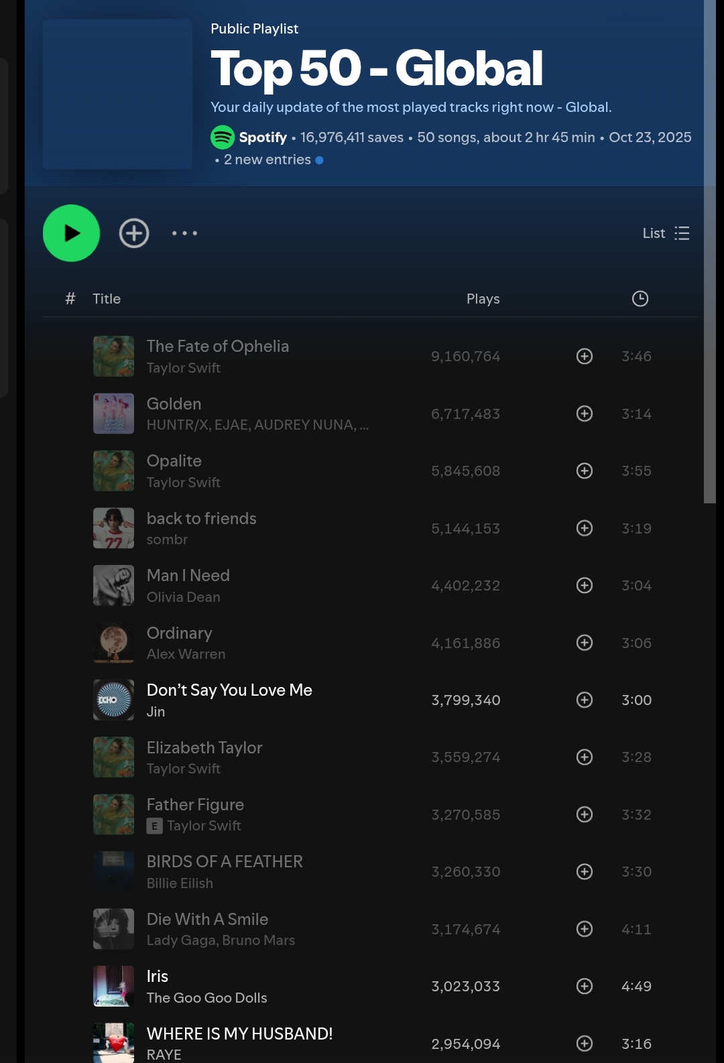Open Alex Warren artist link
Viewport: 724px width, 1063px height.
pos(186,654)
